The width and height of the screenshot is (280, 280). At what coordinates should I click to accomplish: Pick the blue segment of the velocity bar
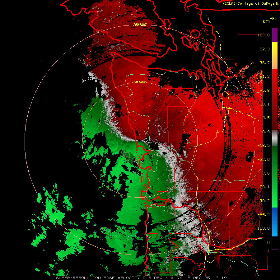point(275,215)
